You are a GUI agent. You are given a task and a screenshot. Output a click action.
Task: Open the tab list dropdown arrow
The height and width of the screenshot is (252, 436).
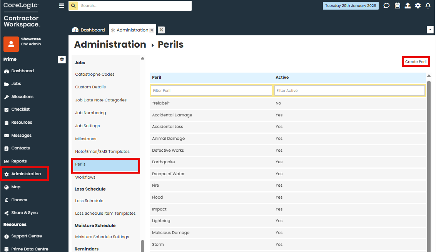pyautogui.click(x=430, y=30)
